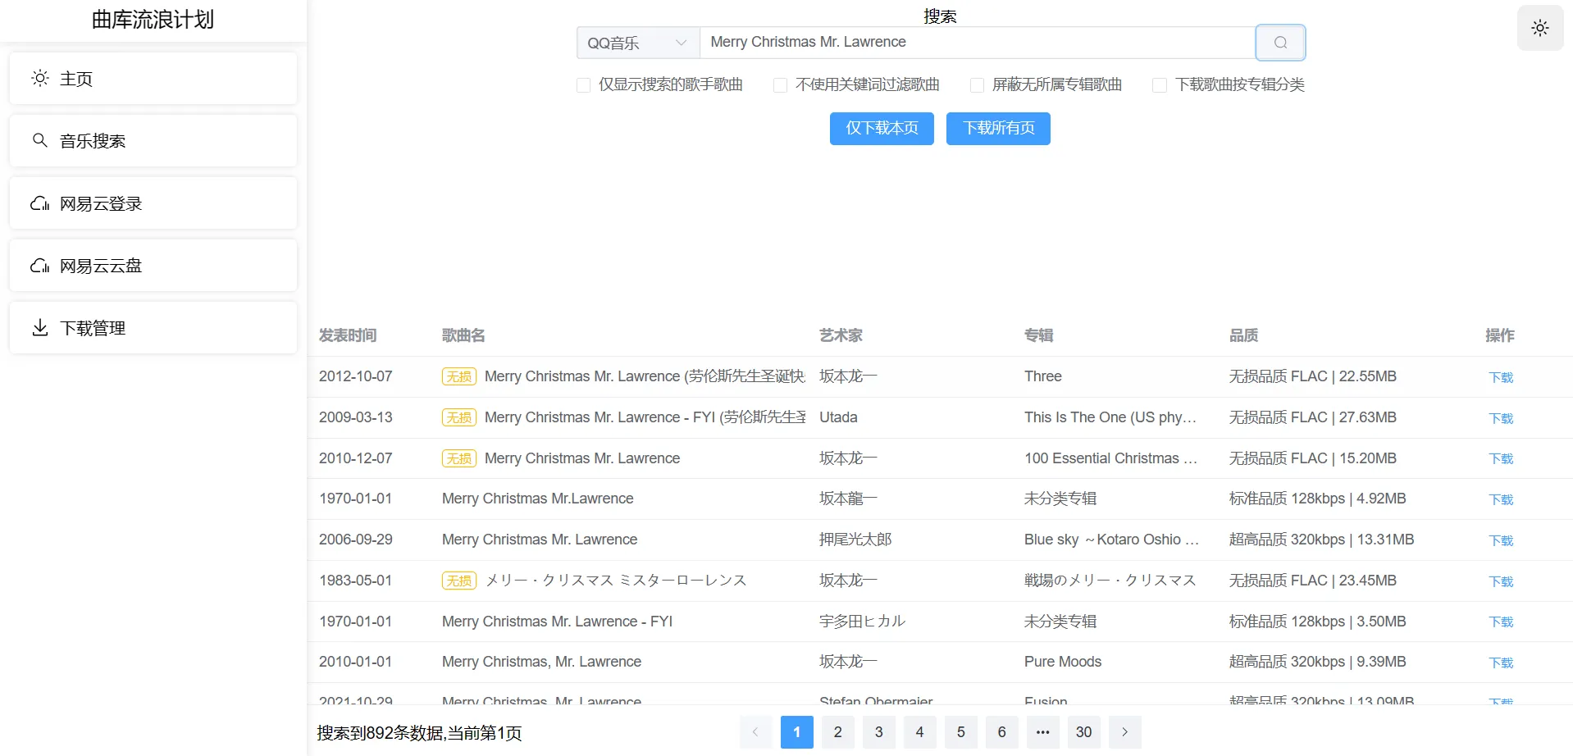The image size is (1573, 756).
Task: Select the Pure Moods album cell
Action: [1063, 662]
